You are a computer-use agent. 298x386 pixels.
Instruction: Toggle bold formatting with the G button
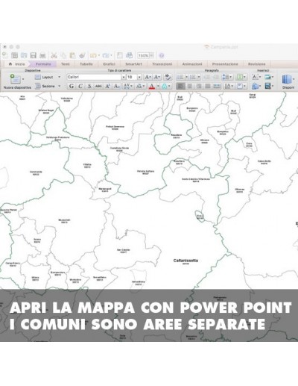point(72,86)
